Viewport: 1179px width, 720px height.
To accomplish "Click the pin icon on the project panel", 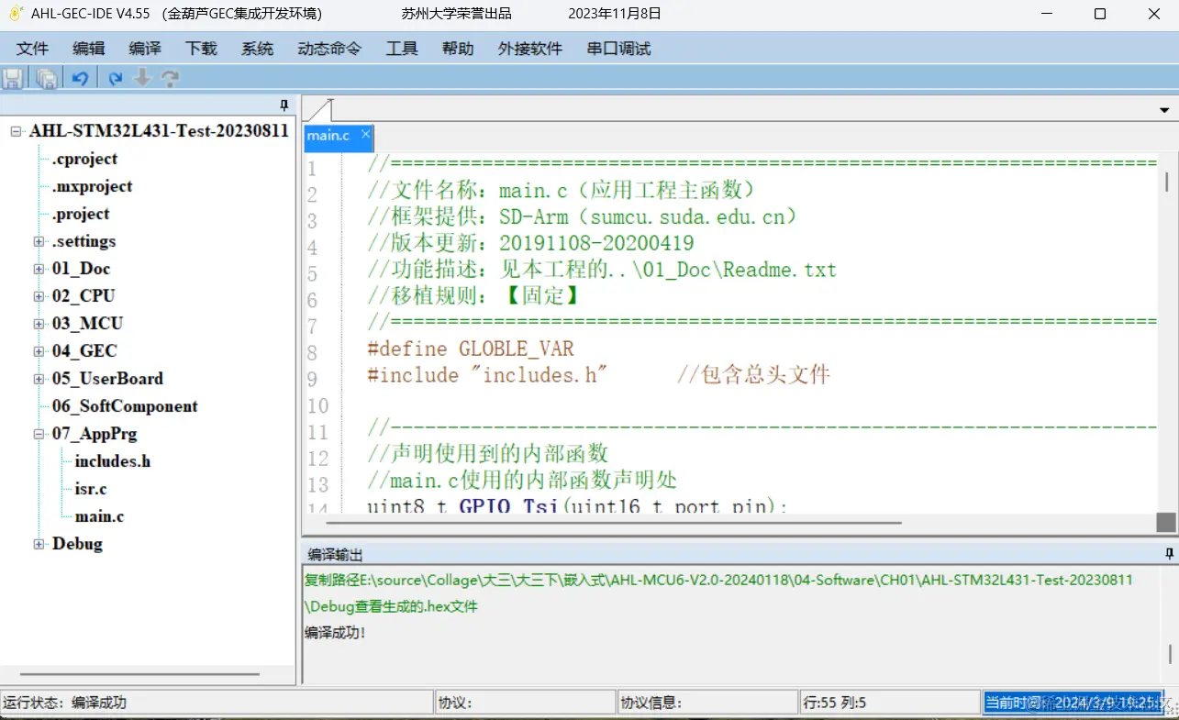I will click(284, 105).
